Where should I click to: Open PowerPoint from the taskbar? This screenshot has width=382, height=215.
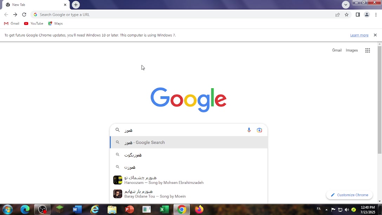tap(129, 209)
